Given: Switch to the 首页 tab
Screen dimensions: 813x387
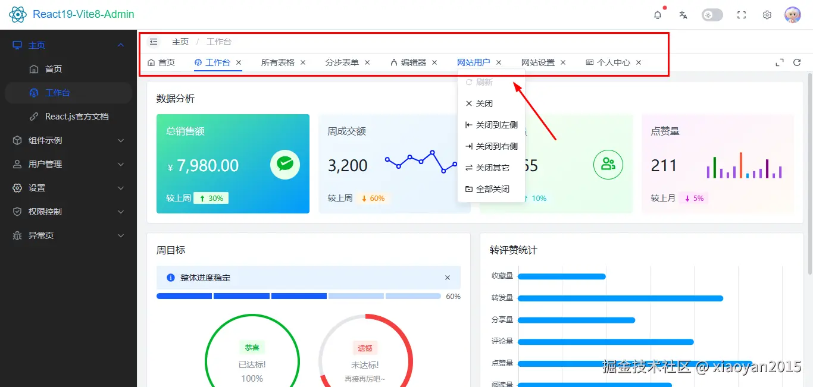Looking at the screenshot, I should coord(161,62).
